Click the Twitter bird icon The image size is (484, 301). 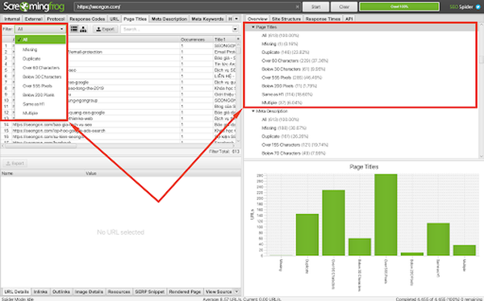click(478, 6)
